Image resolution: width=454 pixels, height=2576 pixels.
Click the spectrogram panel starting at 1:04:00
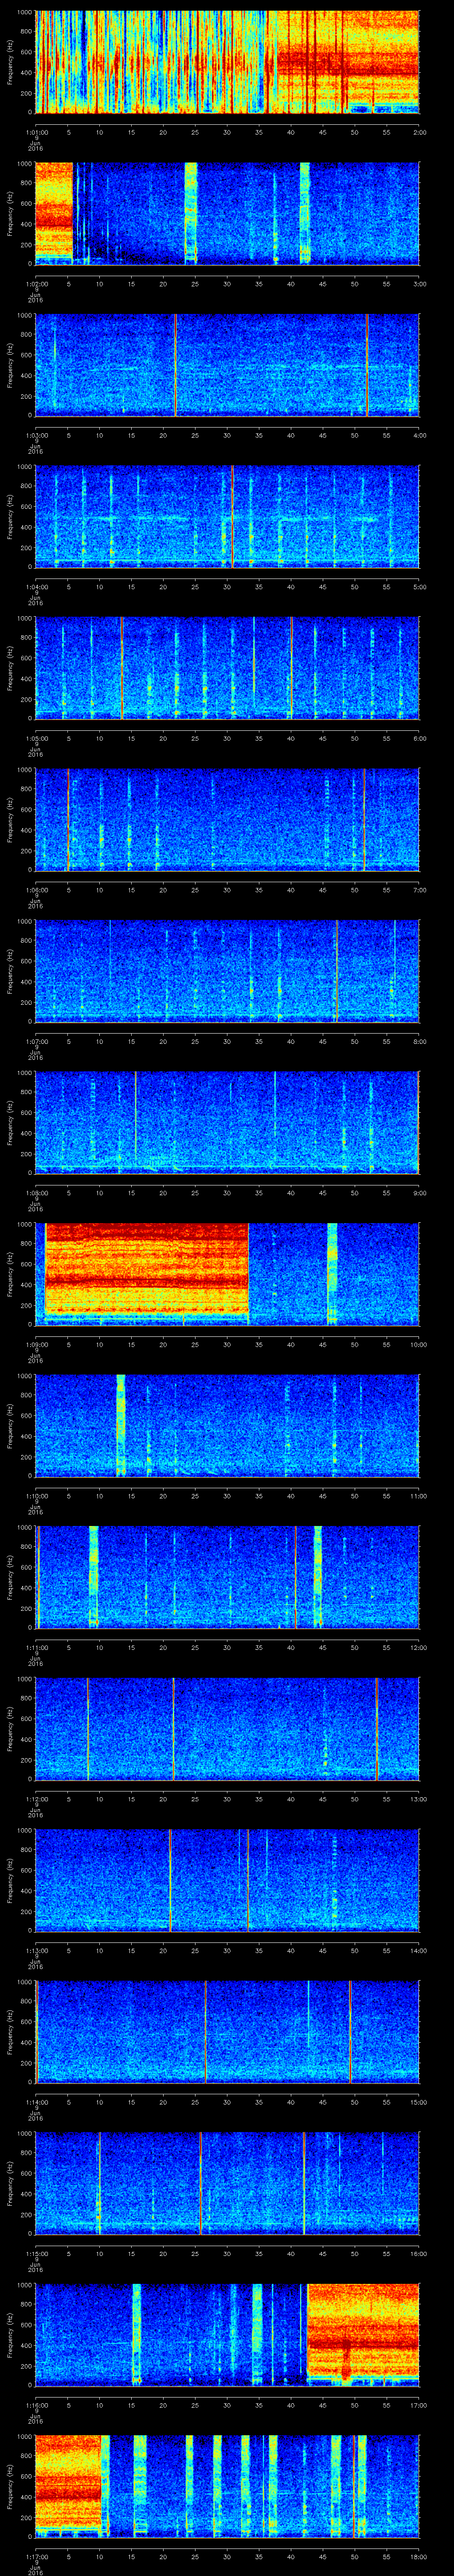[227, 516]
